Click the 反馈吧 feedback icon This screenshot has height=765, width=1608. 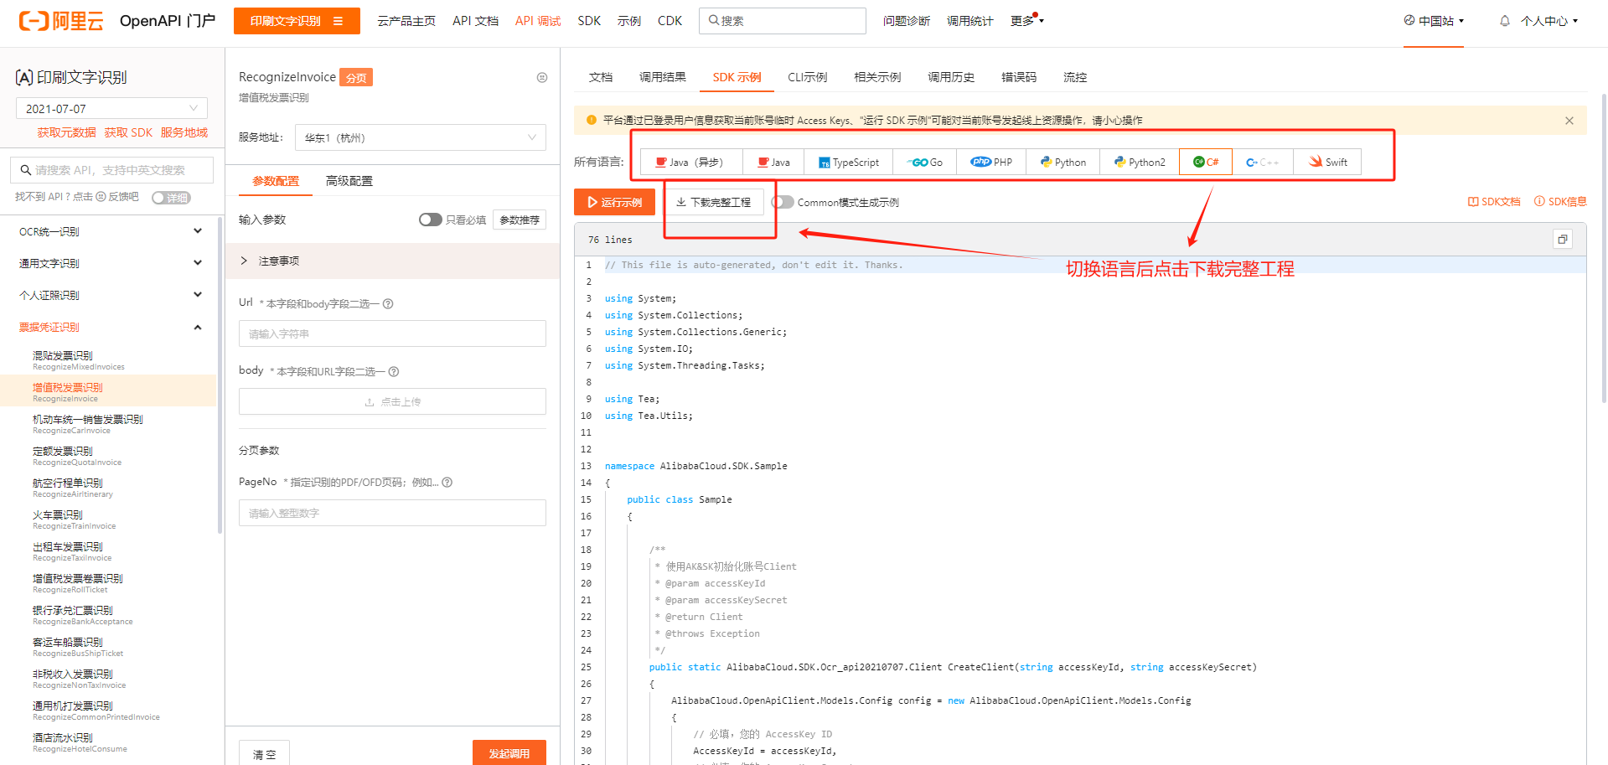click(101, 197)
